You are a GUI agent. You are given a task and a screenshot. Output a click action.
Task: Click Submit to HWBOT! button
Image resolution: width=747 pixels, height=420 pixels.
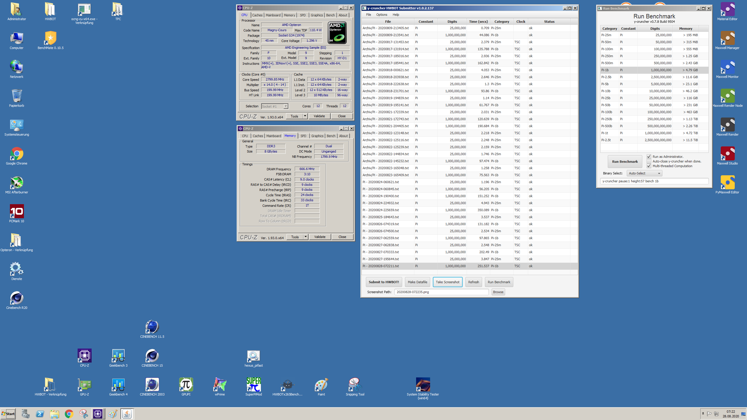(384, 282)
